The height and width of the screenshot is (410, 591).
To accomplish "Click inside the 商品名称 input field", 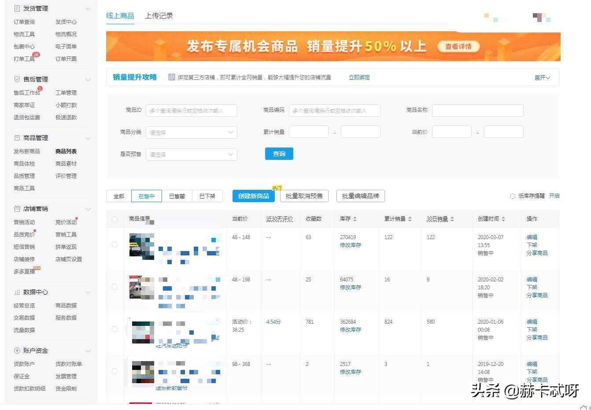I will click(477, 111).
